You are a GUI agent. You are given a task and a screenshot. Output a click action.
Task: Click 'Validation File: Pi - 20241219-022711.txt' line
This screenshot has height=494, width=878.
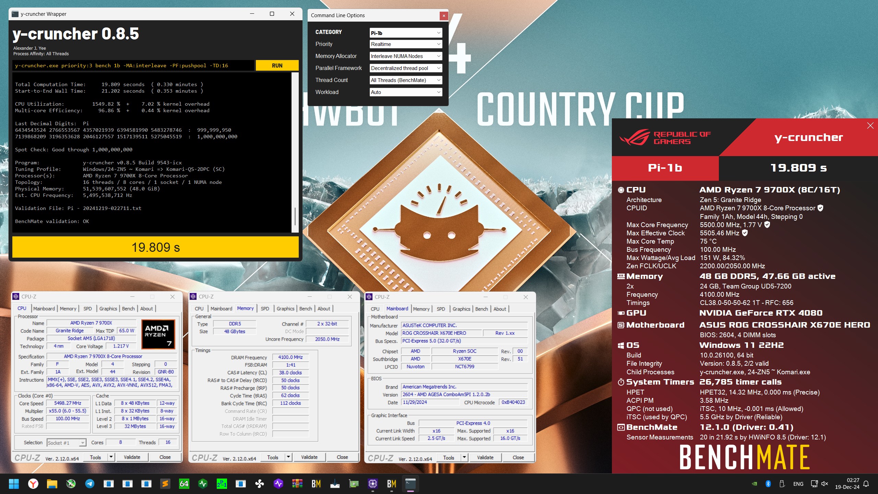click(78, 208)
